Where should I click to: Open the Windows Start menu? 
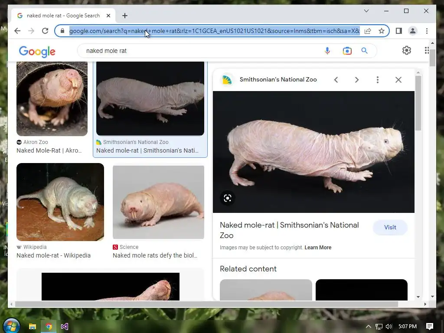click(x=12, y=326)
